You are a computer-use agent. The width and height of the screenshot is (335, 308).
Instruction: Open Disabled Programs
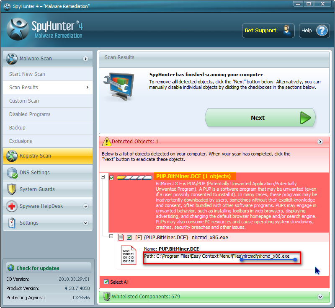click(48, 114)
